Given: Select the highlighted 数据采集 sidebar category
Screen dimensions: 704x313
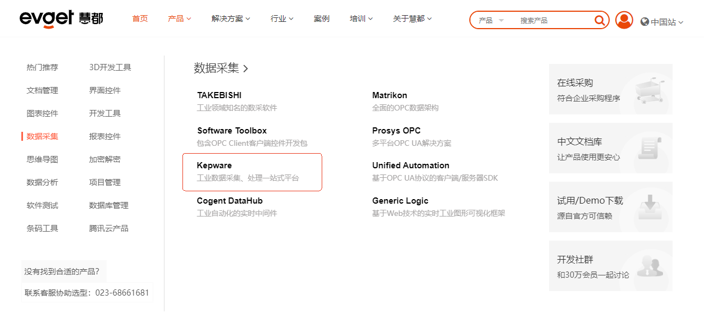Looking at the screenshot, I should [42, 136].
